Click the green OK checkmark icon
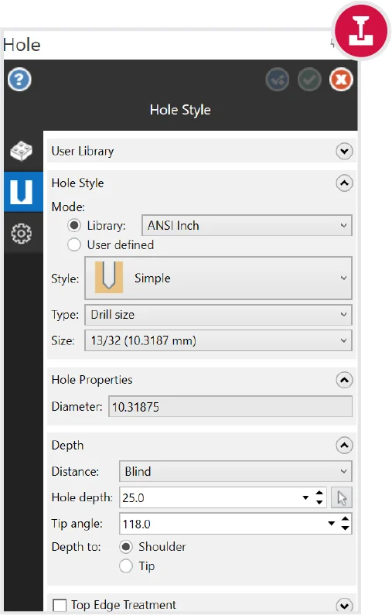The height and width of the screenshot is (615, 392). (x=309, y=80)
